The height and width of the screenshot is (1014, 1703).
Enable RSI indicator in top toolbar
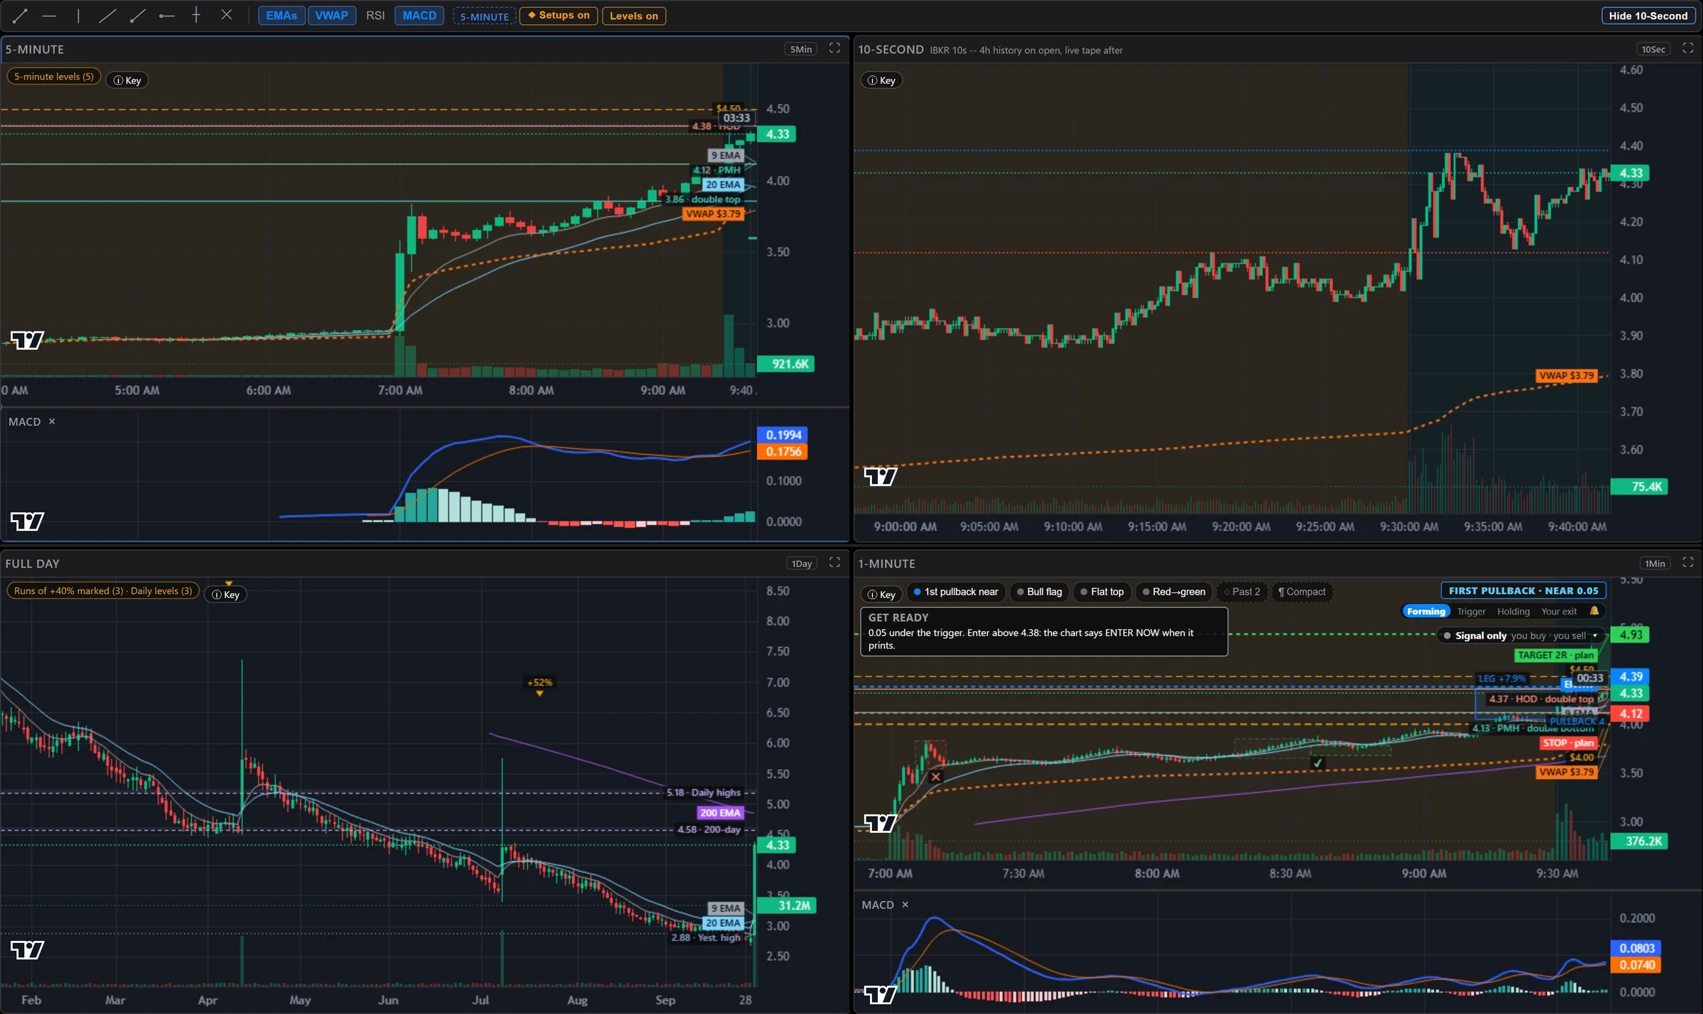(375, 16)
